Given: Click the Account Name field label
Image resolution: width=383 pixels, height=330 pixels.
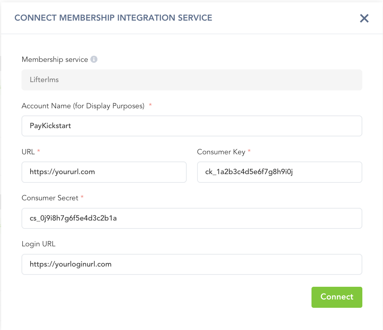Looking at the screenshot, I should 83,106.
